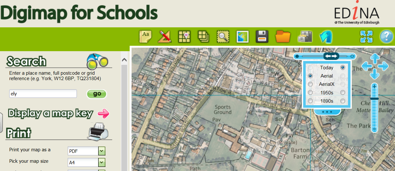Toggle full-screen map with four-arrows icon

(x=366, y=37)
